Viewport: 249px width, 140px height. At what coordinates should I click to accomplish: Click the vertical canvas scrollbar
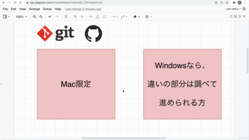coord(247,61)
